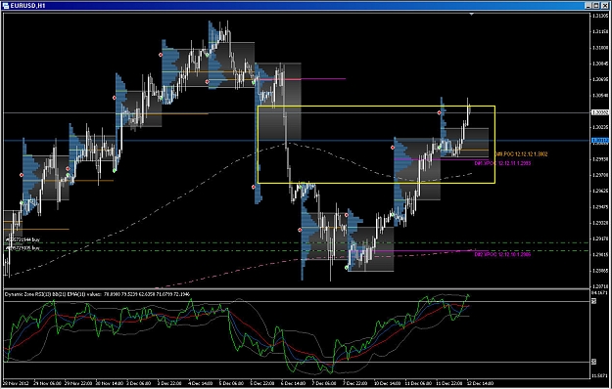This screenshot has height=389, width=612.
Task: Click the 1.30695 price scale label
Action: click(x=600, y=79)
